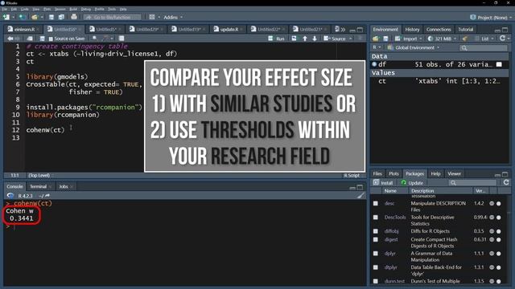Check the DescTools package checkbox
The height and width of the screenshot is (289, 515).
coord(376,218)
